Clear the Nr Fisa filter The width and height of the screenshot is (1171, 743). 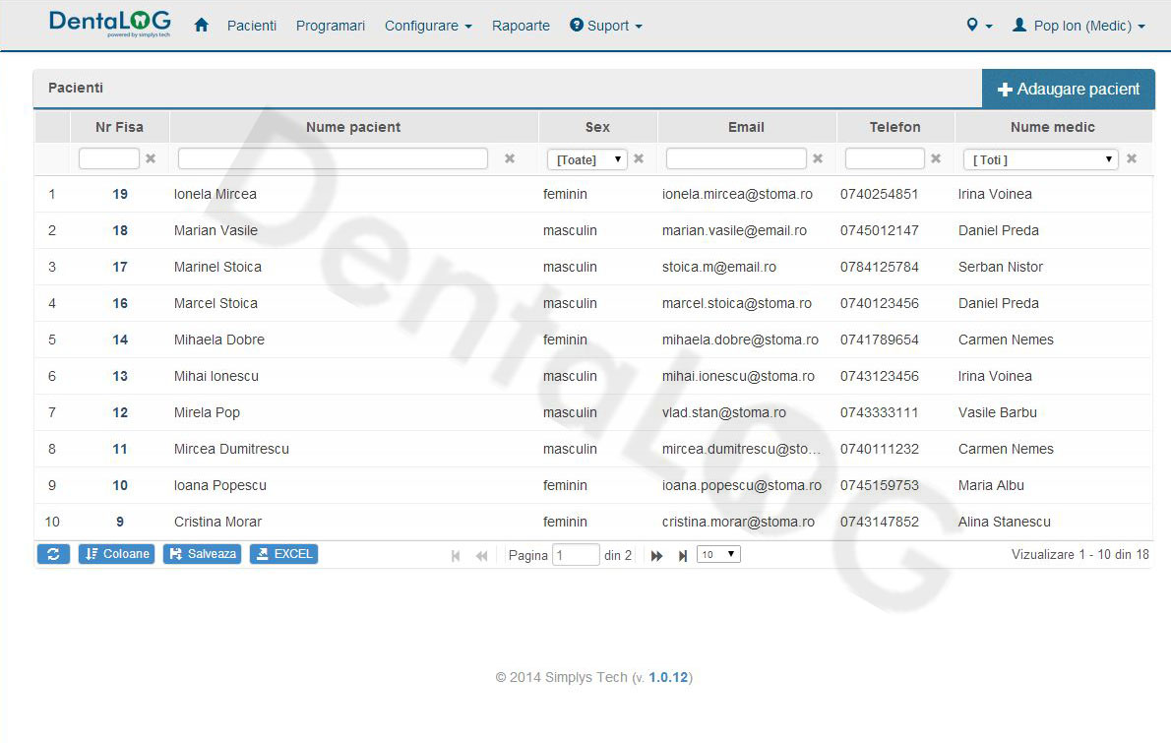coord(151,159)
